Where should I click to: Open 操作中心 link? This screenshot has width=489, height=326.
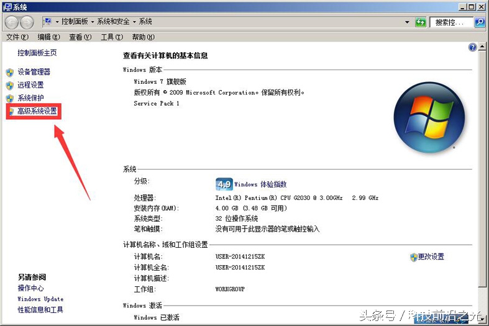click(x=30, y=288)
